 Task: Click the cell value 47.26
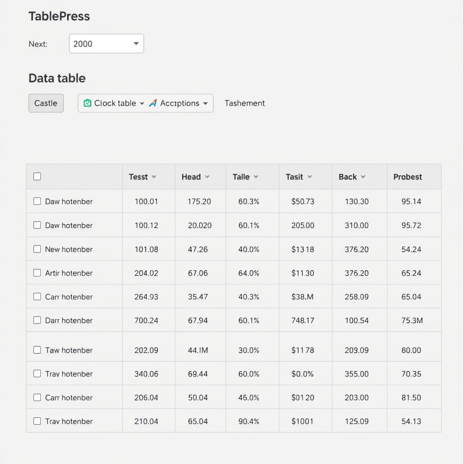198,249
